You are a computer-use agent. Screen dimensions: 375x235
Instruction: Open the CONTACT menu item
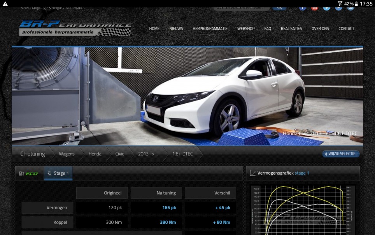[x=346, y=28]
